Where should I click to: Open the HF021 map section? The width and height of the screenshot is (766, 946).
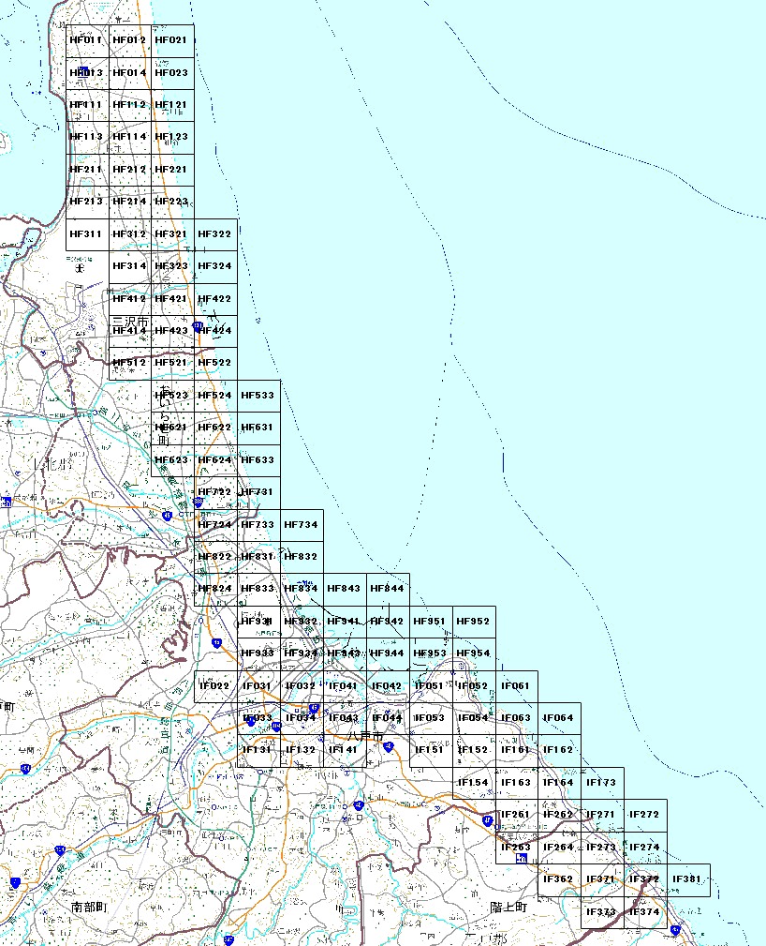point(172,41)
